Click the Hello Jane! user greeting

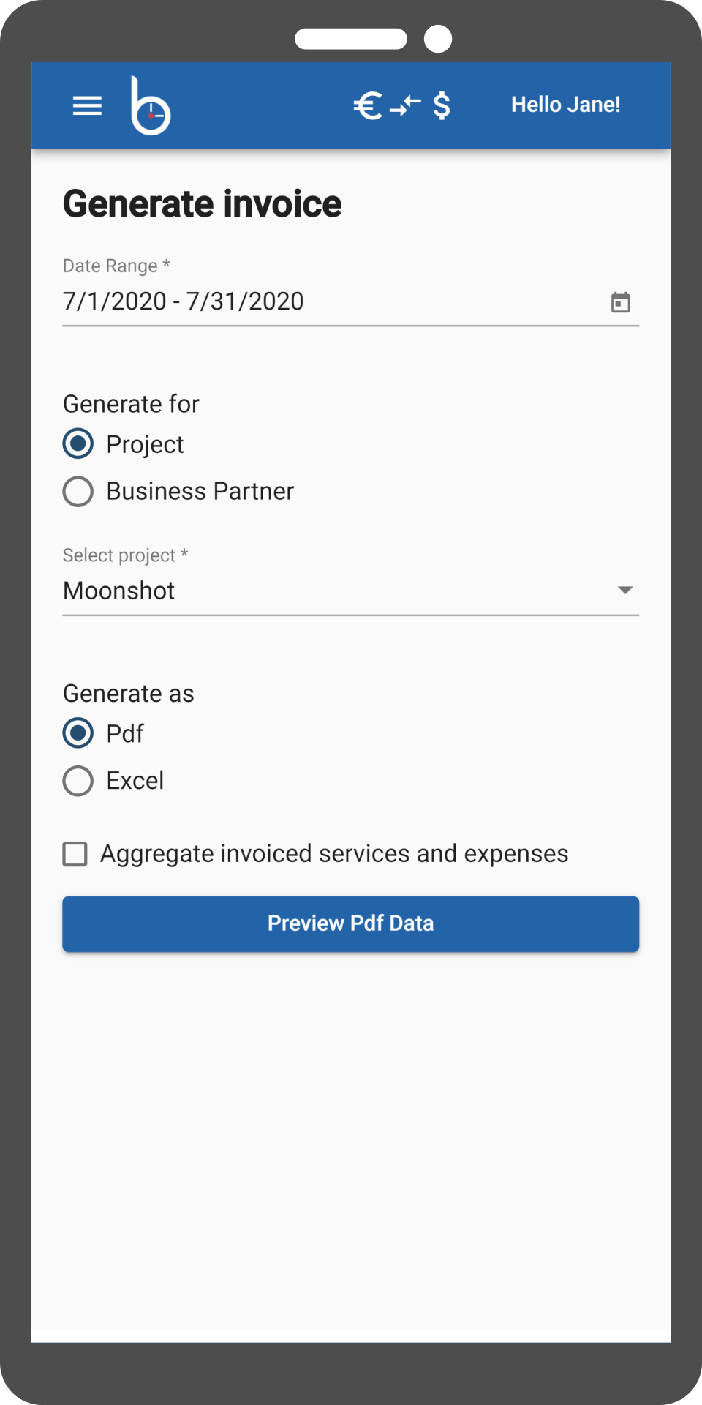click(x=566, y=105)
